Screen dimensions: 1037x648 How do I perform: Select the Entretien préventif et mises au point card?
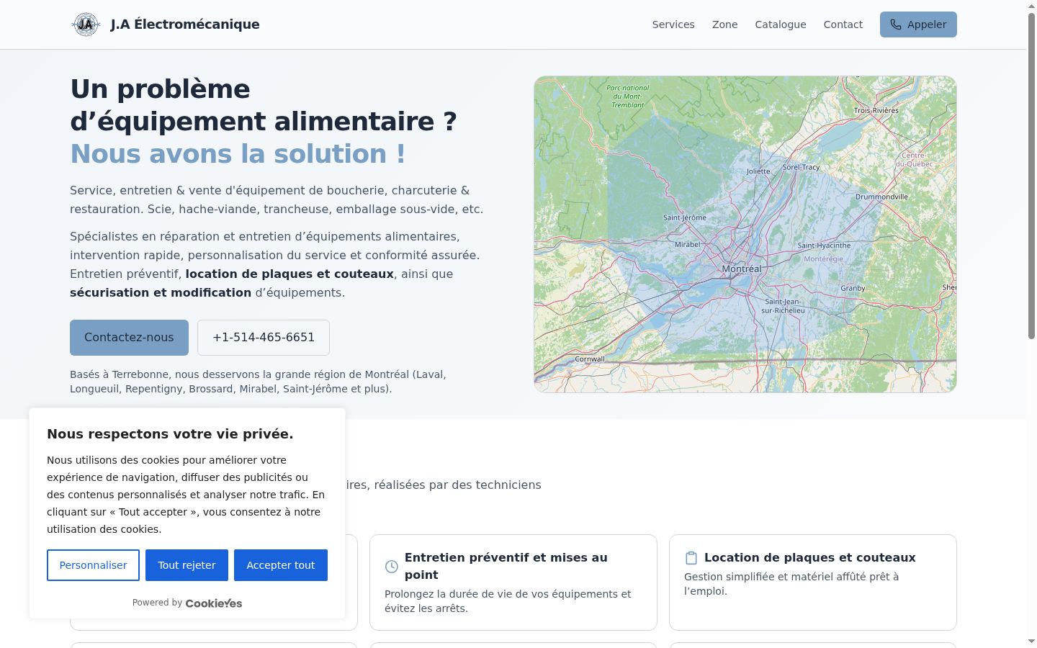(513, 582)
